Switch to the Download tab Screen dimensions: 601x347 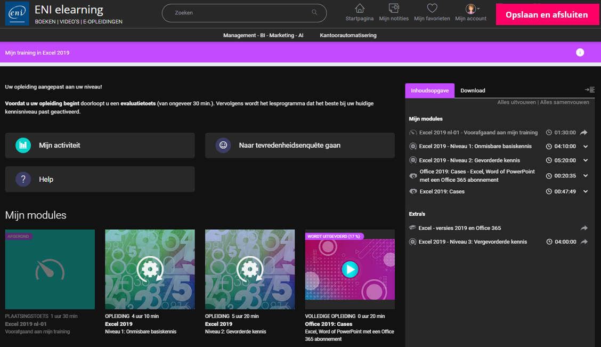tap(473, 91)
